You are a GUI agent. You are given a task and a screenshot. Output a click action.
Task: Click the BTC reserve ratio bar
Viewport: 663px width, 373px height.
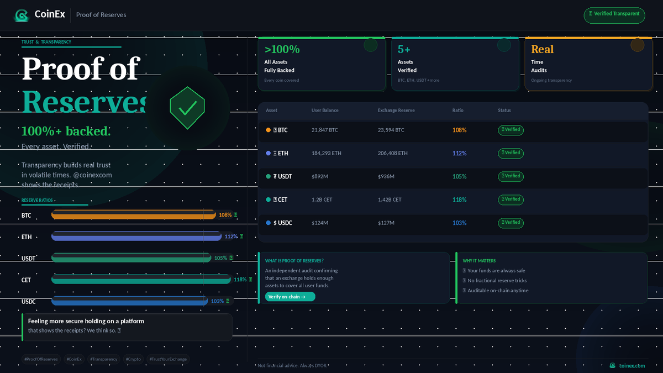[134, 215]
